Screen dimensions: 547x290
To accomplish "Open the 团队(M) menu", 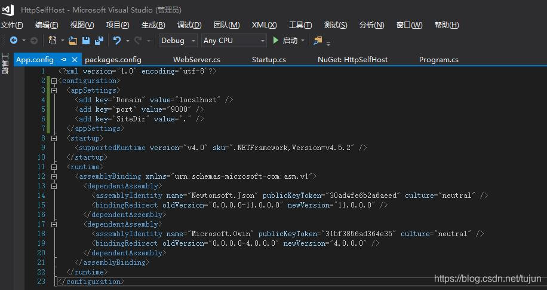I will pyautogui.click(x=227, y=25).
